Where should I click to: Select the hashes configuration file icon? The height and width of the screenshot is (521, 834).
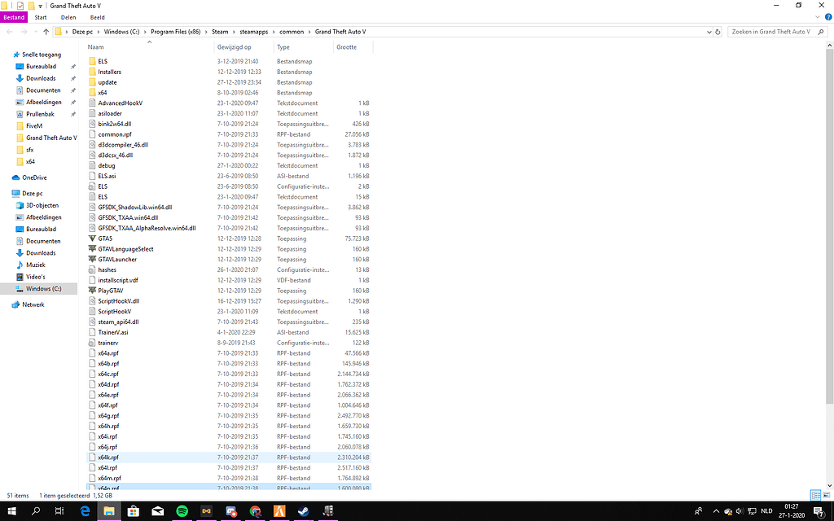(x=93, y=270)
